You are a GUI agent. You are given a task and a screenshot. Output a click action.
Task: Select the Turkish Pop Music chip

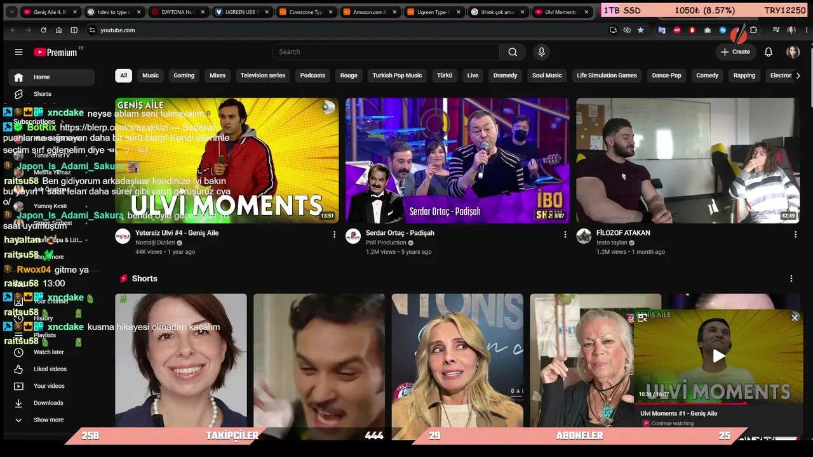(397, 76)
